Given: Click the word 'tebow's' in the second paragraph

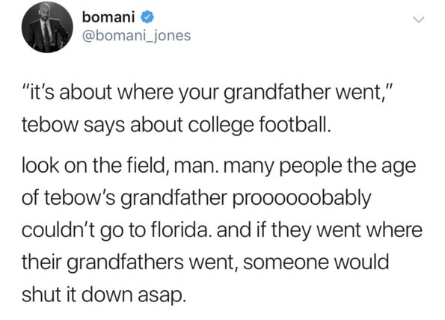Looking at the screenshot, I should [80, 197].
